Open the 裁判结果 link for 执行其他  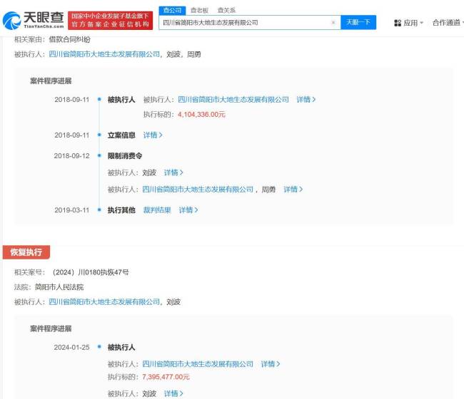click(157, 210)
